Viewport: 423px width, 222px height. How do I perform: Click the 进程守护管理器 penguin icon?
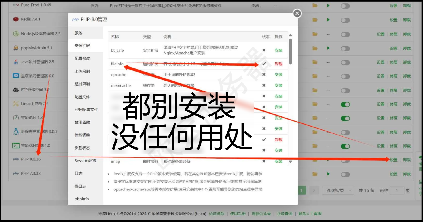[16, 131]
